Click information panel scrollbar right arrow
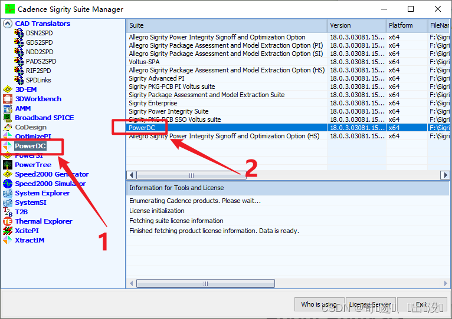This screenshot has height=319, width=452. click(445, 284)
